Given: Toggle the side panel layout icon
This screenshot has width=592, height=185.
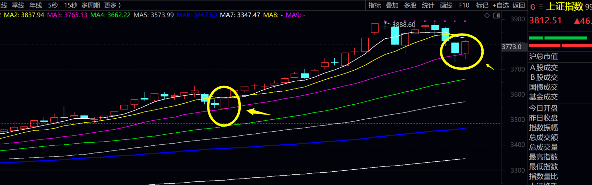Looking at the screenshot, I should click(496, 16).
